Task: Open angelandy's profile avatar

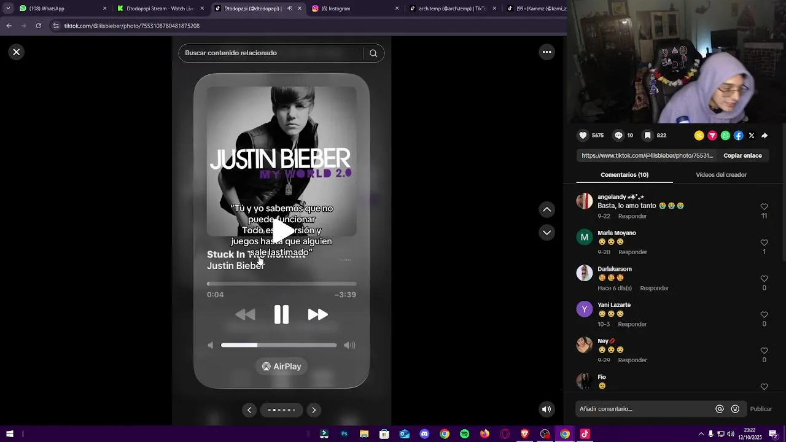Action: pos(585,201)
